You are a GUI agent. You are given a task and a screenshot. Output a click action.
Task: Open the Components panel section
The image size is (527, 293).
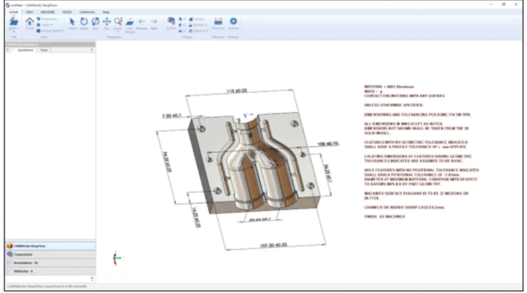click(x=24, y=254)
